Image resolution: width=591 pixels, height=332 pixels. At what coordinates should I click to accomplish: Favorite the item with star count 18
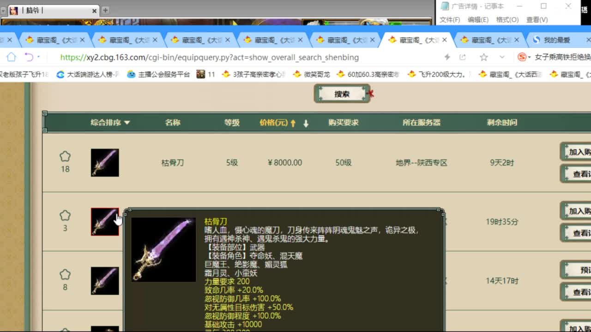65,156
